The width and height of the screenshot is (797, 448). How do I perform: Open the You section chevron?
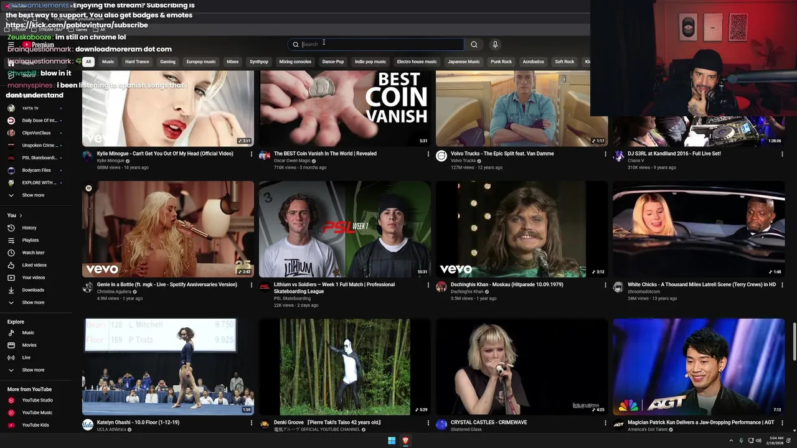click(21, 215)
